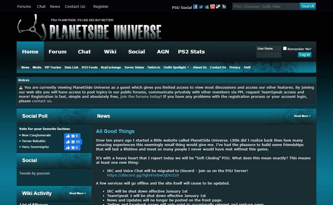Viewport: 333px width, 205px height.
Task: Open Twitch.tv in submenu
Action: [154, 67]
